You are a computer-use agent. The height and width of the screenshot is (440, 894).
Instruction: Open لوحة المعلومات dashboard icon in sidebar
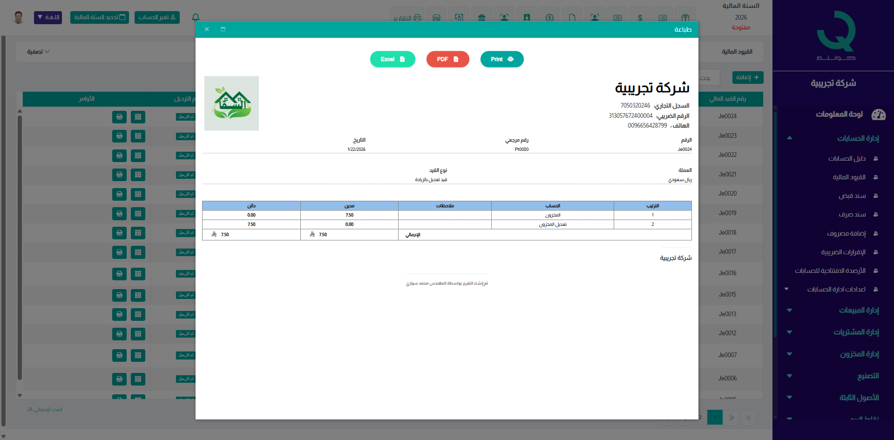pyautogui.click(x=879, y=115)
